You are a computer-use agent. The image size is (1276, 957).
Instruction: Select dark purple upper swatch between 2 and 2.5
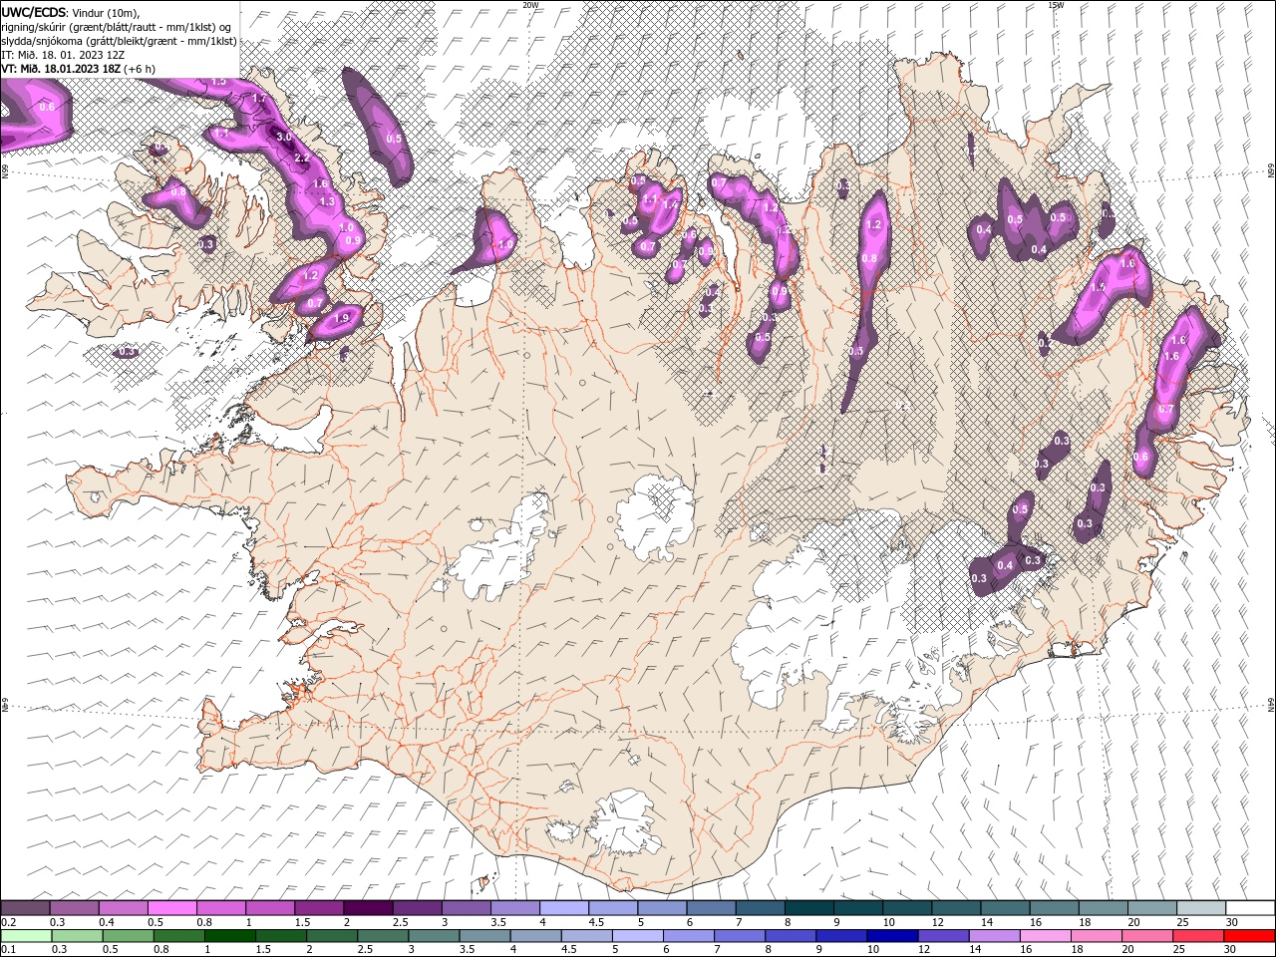point(368,908)
